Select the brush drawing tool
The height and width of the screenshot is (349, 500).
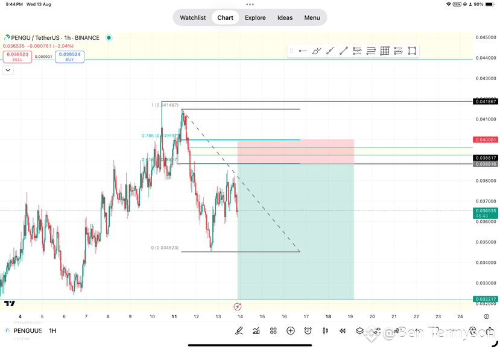click(x=316, y=51)
